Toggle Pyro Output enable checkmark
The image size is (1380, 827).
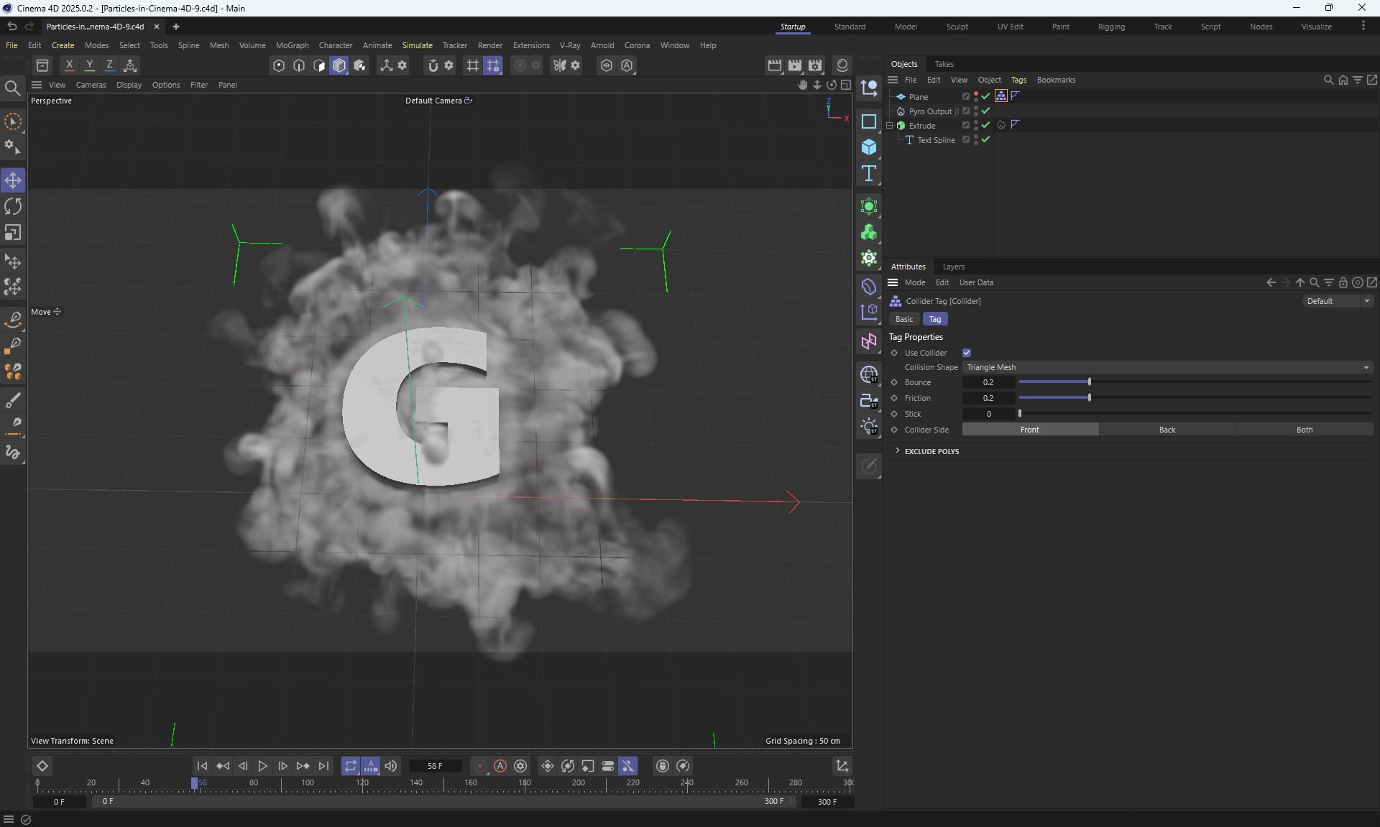pyautogui.click(x=986, y=111)
